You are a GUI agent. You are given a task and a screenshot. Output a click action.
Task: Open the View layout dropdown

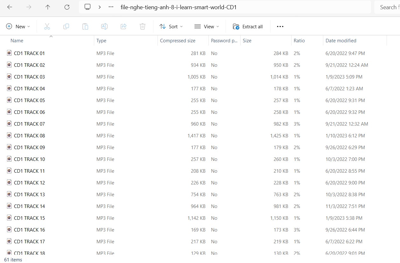point(207,27)
